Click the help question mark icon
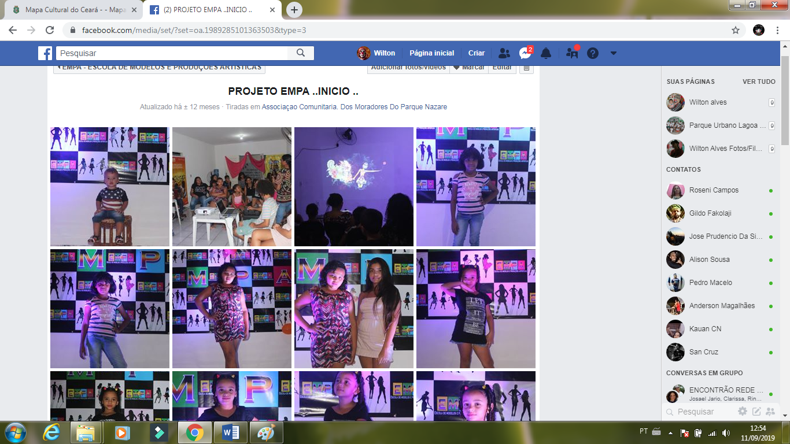This screenshot has height=444, width=790. [x=592, y=53]
